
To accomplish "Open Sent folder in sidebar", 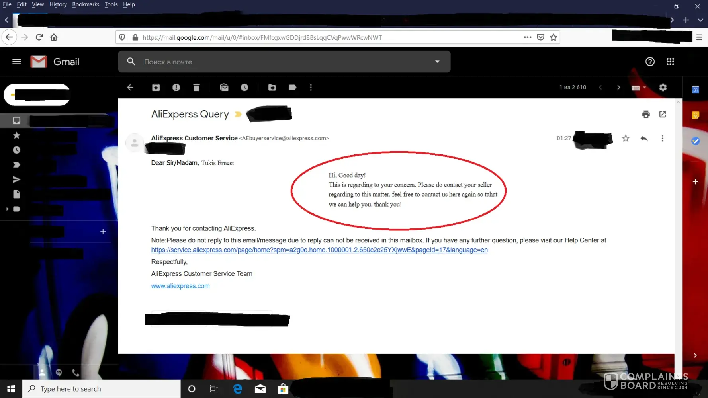I will tap(16, 179).
